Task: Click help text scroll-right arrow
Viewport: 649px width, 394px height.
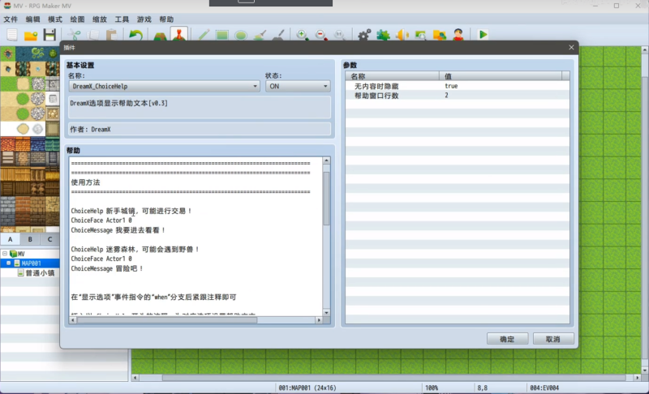Action: 319,320
